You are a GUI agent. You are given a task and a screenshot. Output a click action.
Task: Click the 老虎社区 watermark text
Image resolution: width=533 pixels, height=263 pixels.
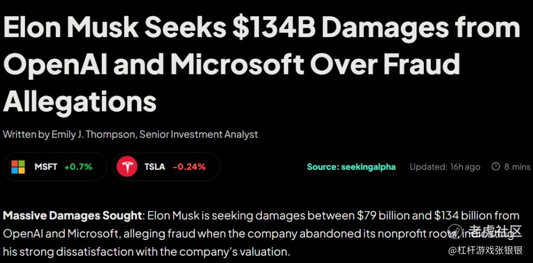(495, 231)
